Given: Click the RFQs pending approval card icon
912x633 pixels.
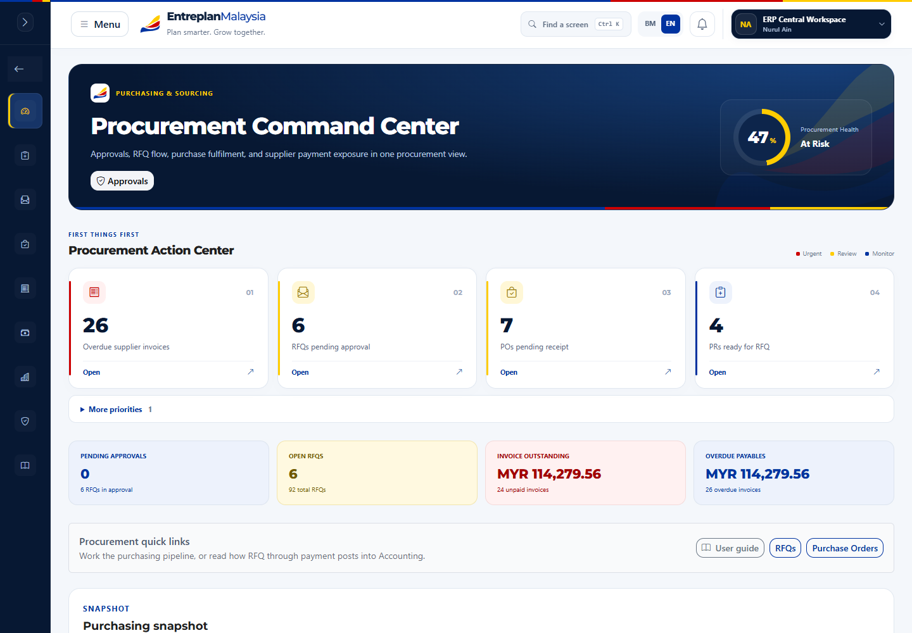Looking at the screenshot, I should [x=303, y=292].
